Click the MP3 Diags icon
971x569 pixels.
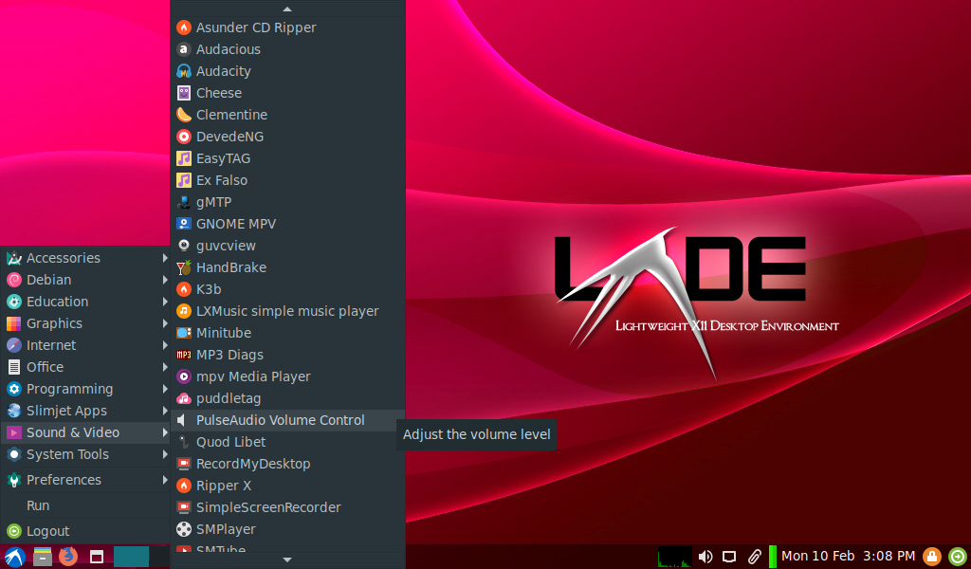point(184,355)
